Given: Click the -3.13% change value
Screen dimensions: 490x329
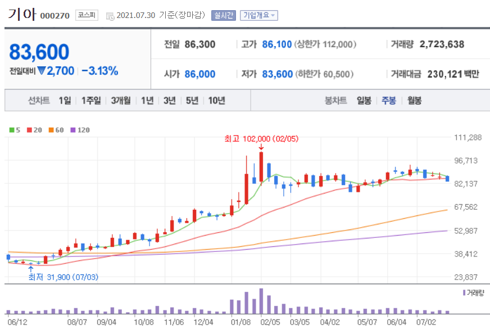Looking at the screenshot, I should 100,71.
